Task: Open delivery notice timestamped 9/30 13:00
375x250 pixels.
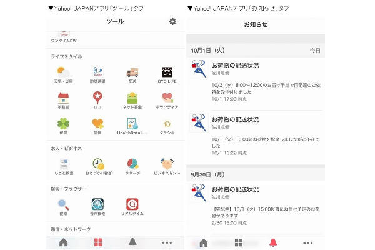Action: pyautogui.click(x=256, y=207)
